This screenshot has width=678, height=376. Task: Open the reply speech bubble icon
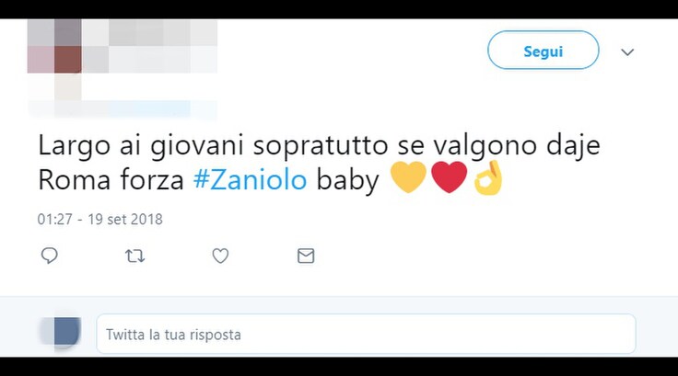pos(50,256)
